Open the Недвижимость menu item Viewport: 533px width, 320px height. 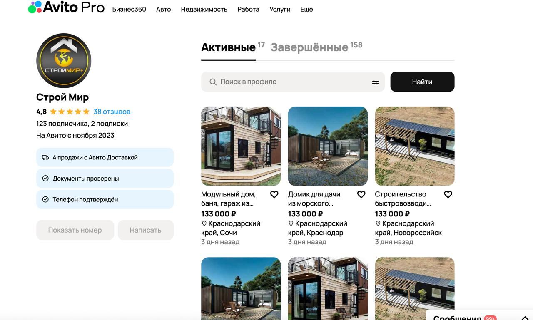[x=204, y=9]
